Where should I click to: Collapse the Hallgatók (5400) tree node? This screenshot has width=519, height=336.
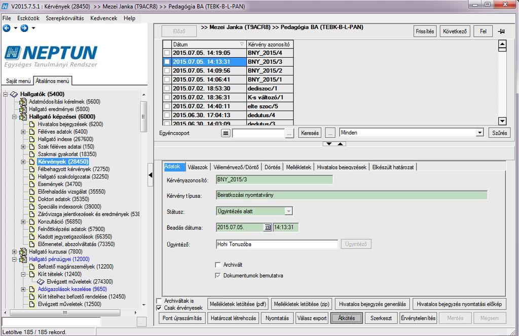click(5, 94)
